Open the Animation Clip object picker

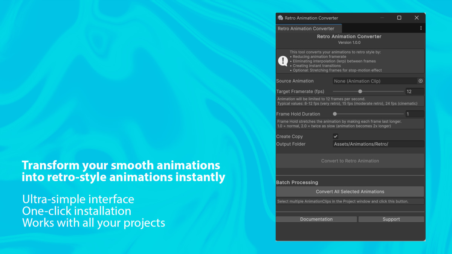click(421, 81)
